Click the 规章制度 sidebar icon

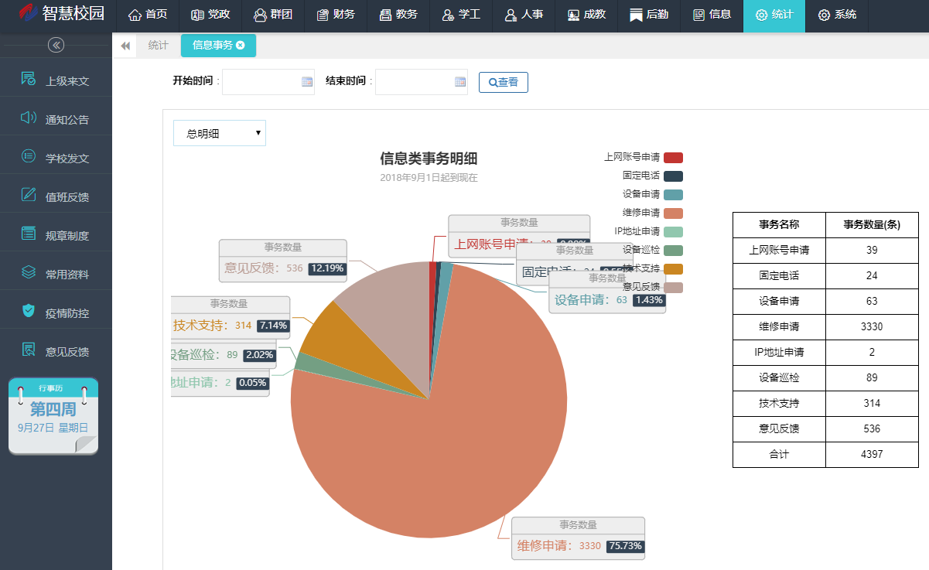tap(29, 234)
